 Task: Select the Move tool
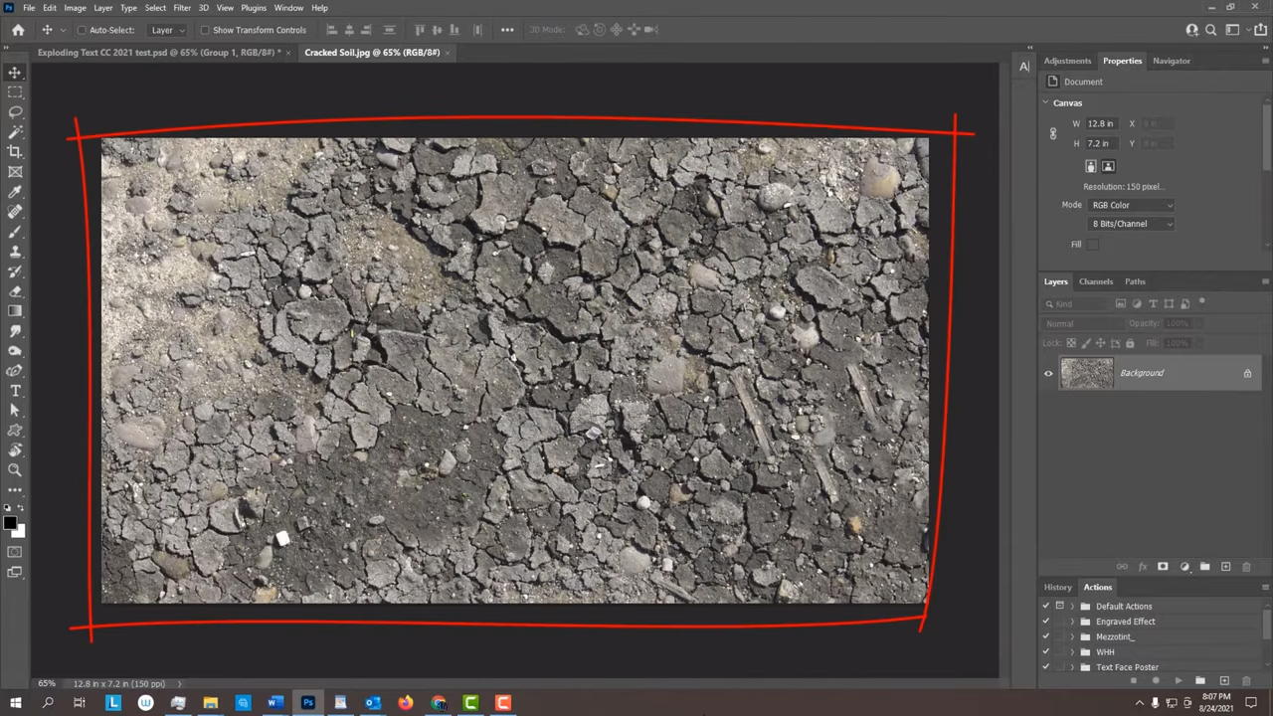point(15,72)
